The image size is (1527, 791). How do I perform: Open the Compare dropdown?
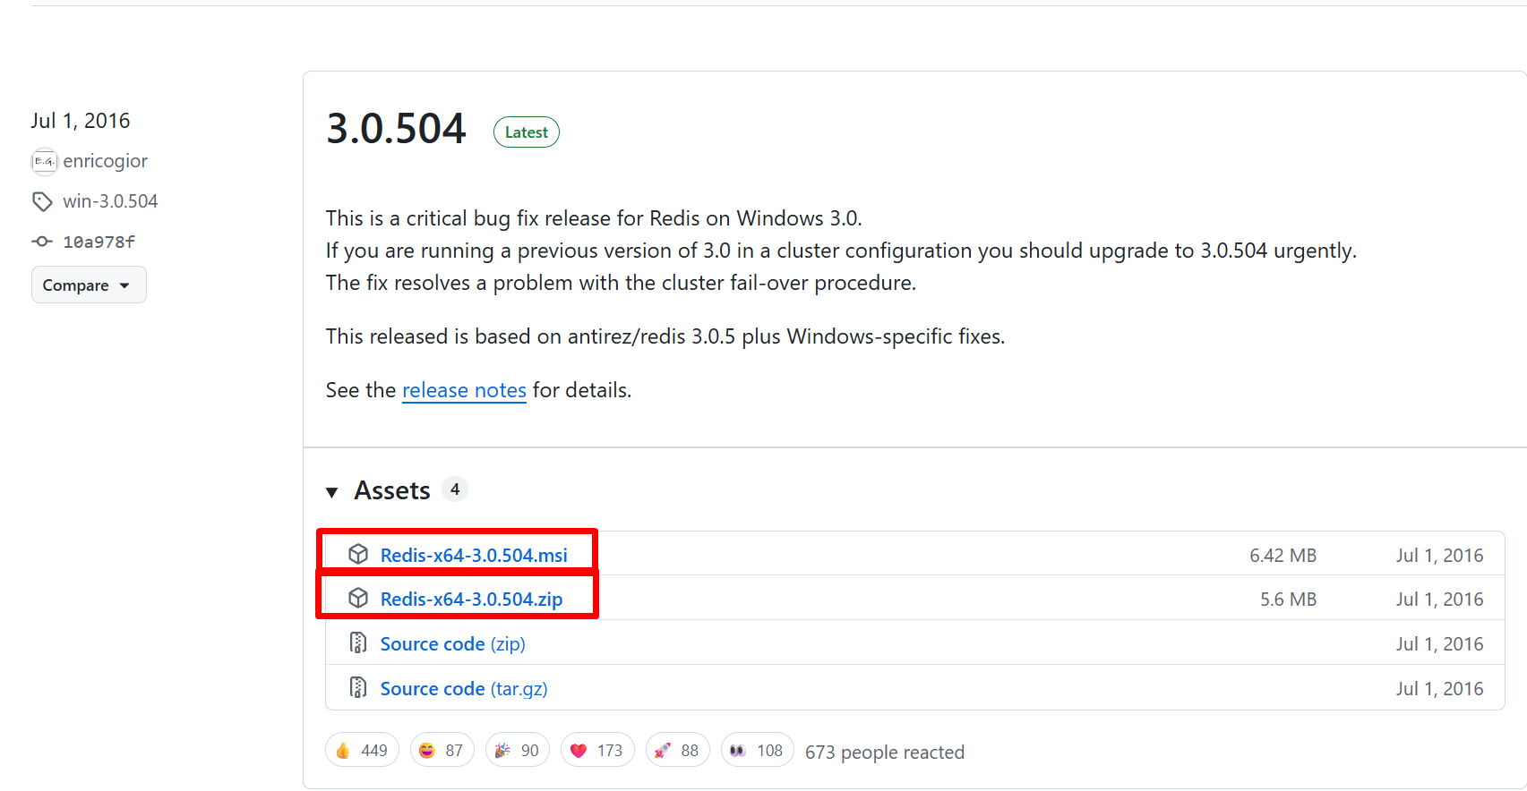click(x=89, y=285)
